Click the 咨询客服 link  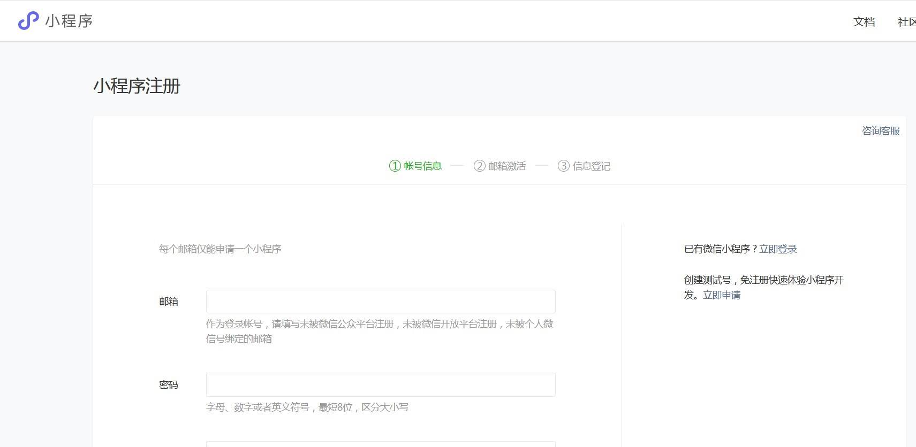coord(880,131)
